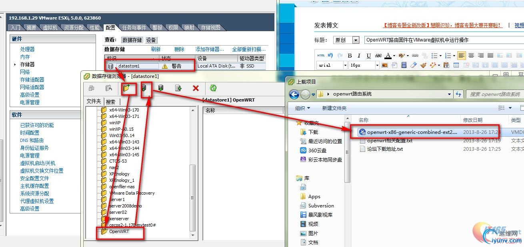Click the blog title input field
Viewport: 524px width, 247px height.
(x=444, y=40)
